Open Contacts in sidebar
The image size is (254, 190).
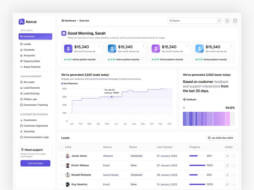[x=27, y=50]
